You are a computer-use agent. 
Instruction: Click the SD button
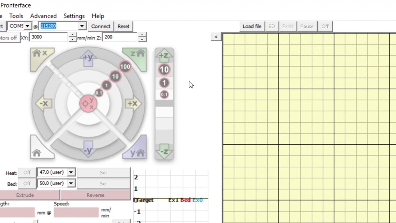[x=272, y=26]
